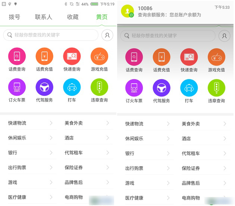235x206 pixels.
Task: Tap 打车 taxi icon in right screen
Action: (x=189, y=88)
